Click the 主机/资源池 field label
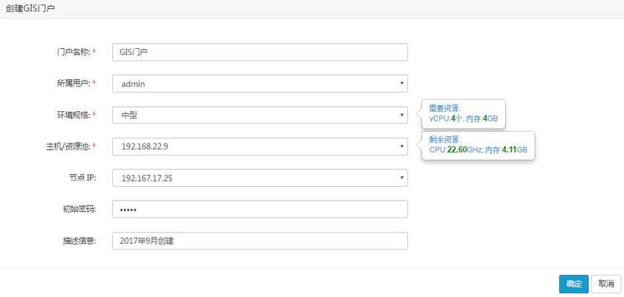 pyautogui.click(x=68, y=147)
